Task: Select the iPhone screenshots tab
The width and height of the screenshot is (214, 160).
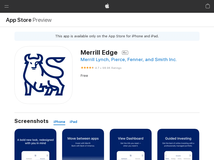Action: (59, 122)
